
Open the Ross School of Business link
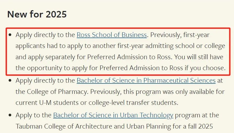pos(112,35)
